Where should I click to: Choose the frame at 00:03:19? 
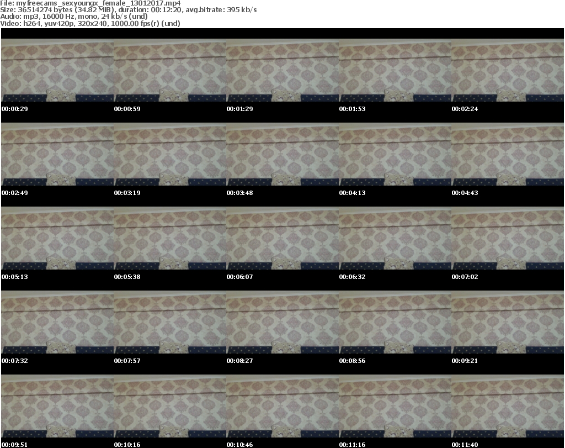(x=170, y=154)
